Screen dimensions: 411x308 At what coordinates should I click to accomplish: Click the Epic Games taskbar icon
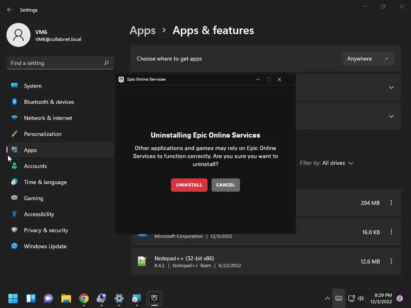155,298
